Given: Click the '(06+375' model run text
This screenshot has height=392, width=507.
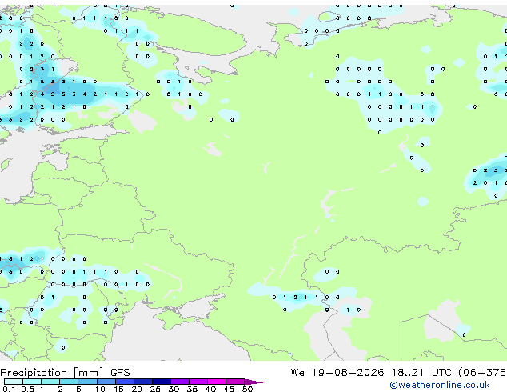Looking at the screenshot, I should (482, 373).
